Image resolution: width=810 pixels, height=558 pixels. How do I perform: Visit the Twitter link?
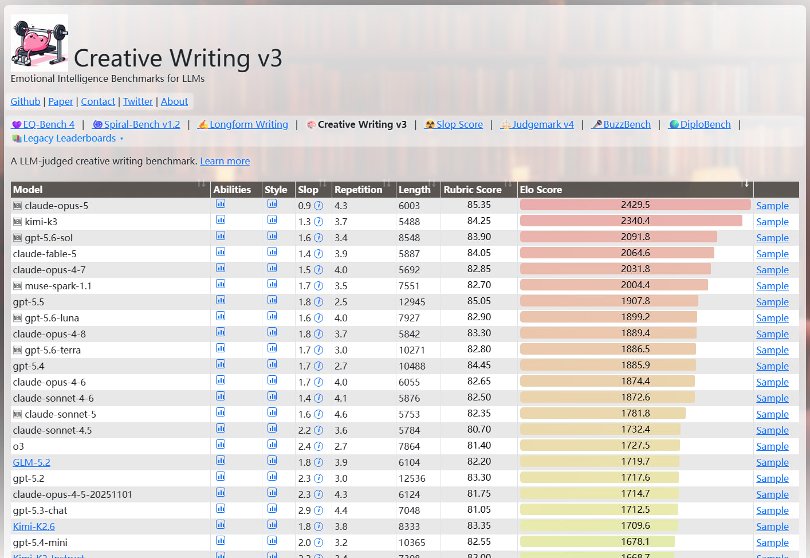(x=138, y=101)
